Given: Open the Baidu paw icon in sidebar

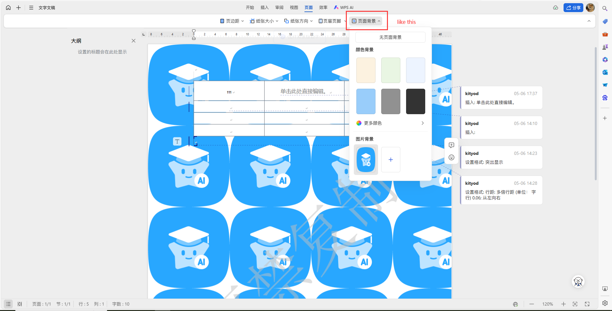Looking at the screenshot, I should [605, 98].
